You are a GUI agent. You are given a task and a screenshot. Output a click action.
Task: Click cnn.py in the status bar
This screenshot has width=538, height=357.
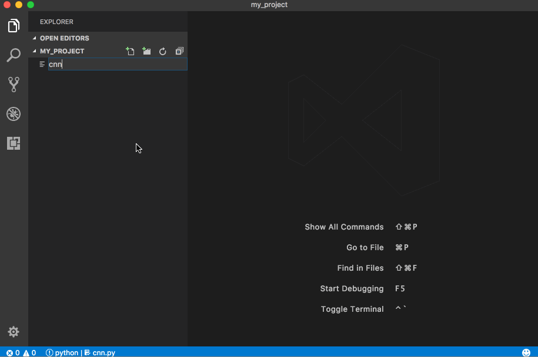coord(100,353)
